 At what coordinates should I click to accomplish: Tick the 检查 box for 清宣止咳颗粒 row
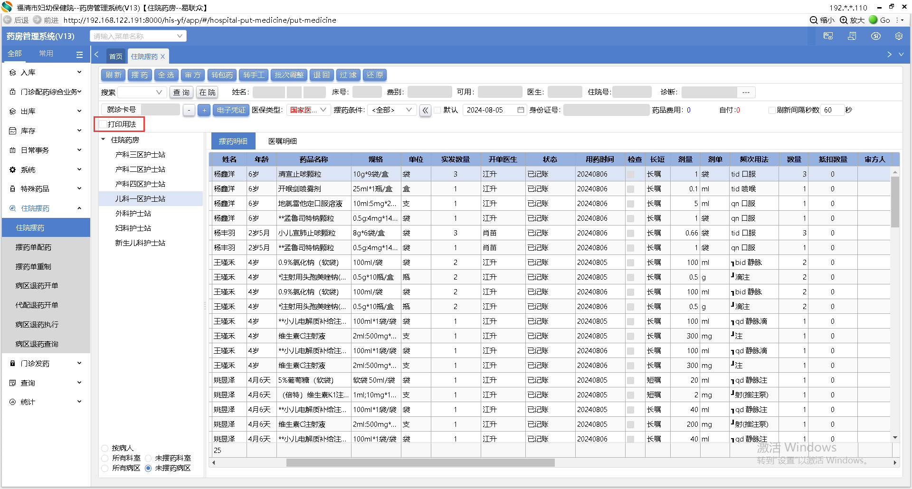(630, 174)
